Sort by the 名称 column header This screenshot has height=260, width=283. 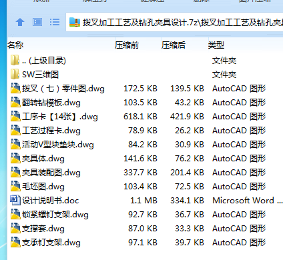pyautogui.click(x=15, y=45)
